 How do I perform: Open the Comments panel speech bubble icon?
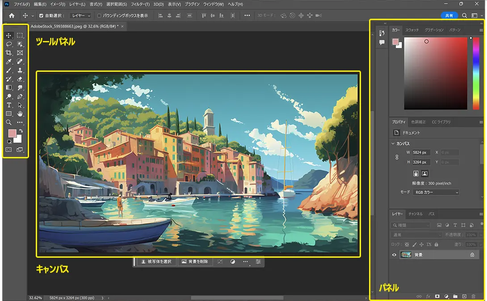(382, 42)
